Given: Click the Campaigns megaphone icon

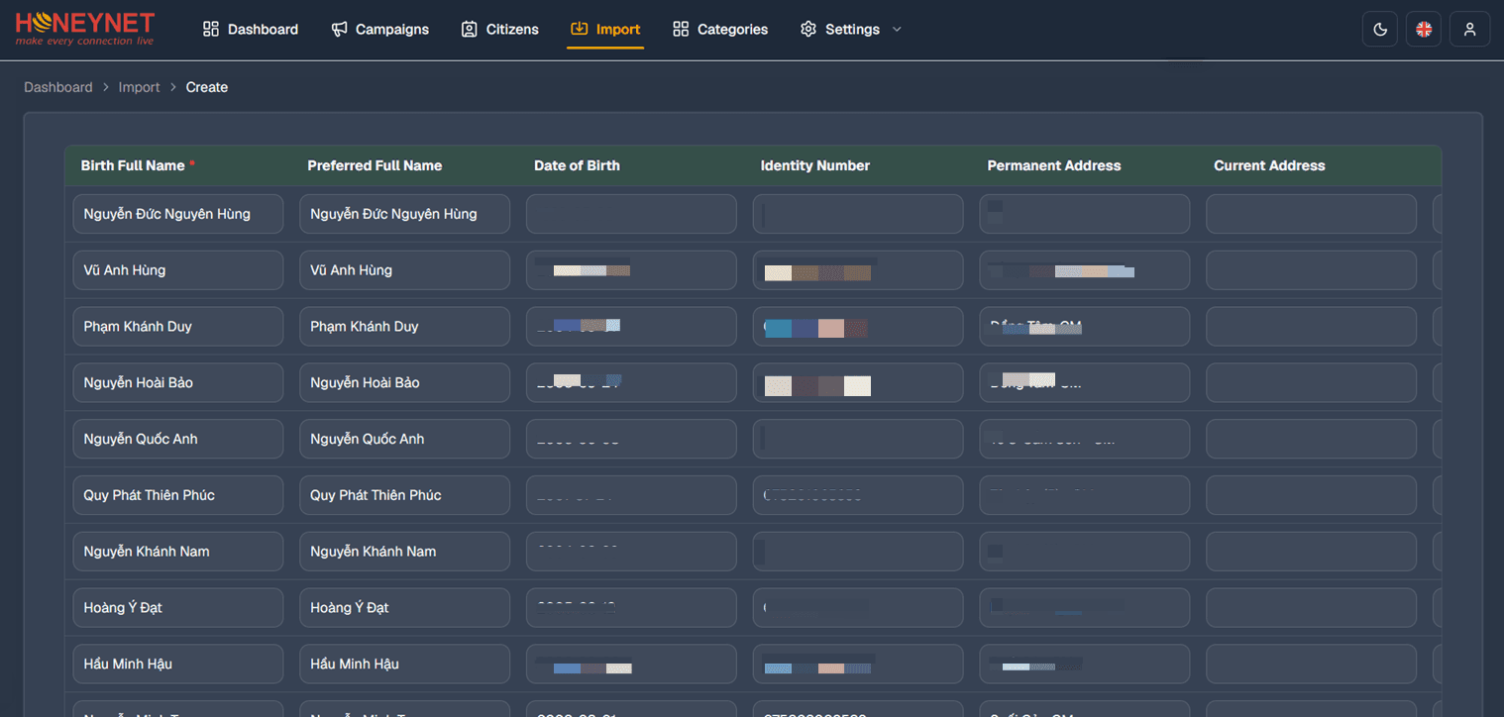Looking at the screenshot, I should [339, 29].
